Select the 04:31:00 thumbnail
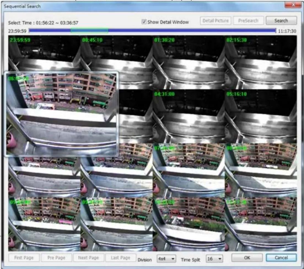This screenshot has height=269, width=304. pos(189,116)
